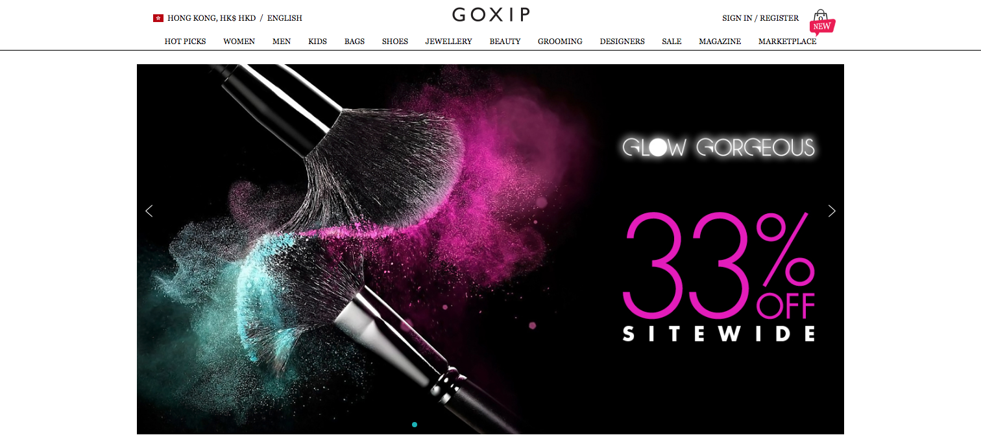The width and height of the screenshot is (981, 446).
Task: Click the pink NEW badge
Action: pyautogui.click(x=822, y=27)
